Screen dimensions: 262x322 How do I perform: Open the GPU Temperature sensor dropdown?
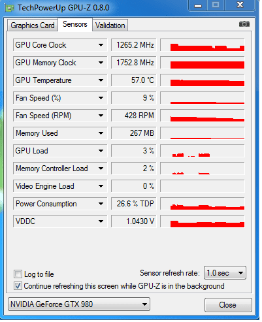[x=101, y=80]
